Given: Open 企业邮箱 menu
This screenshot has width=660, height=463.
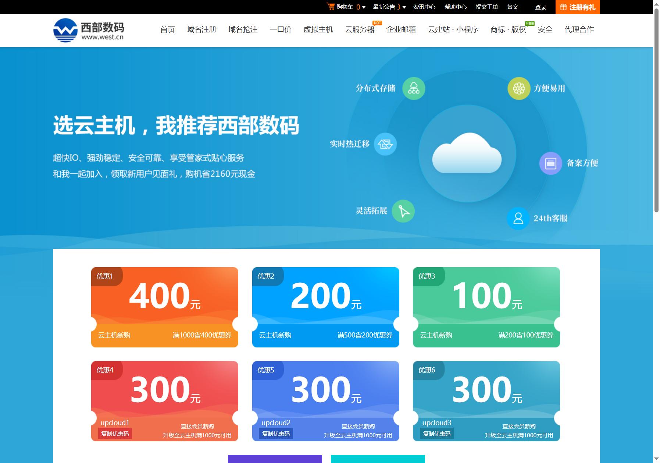Looking at the screenshot, I should (401, 29).
